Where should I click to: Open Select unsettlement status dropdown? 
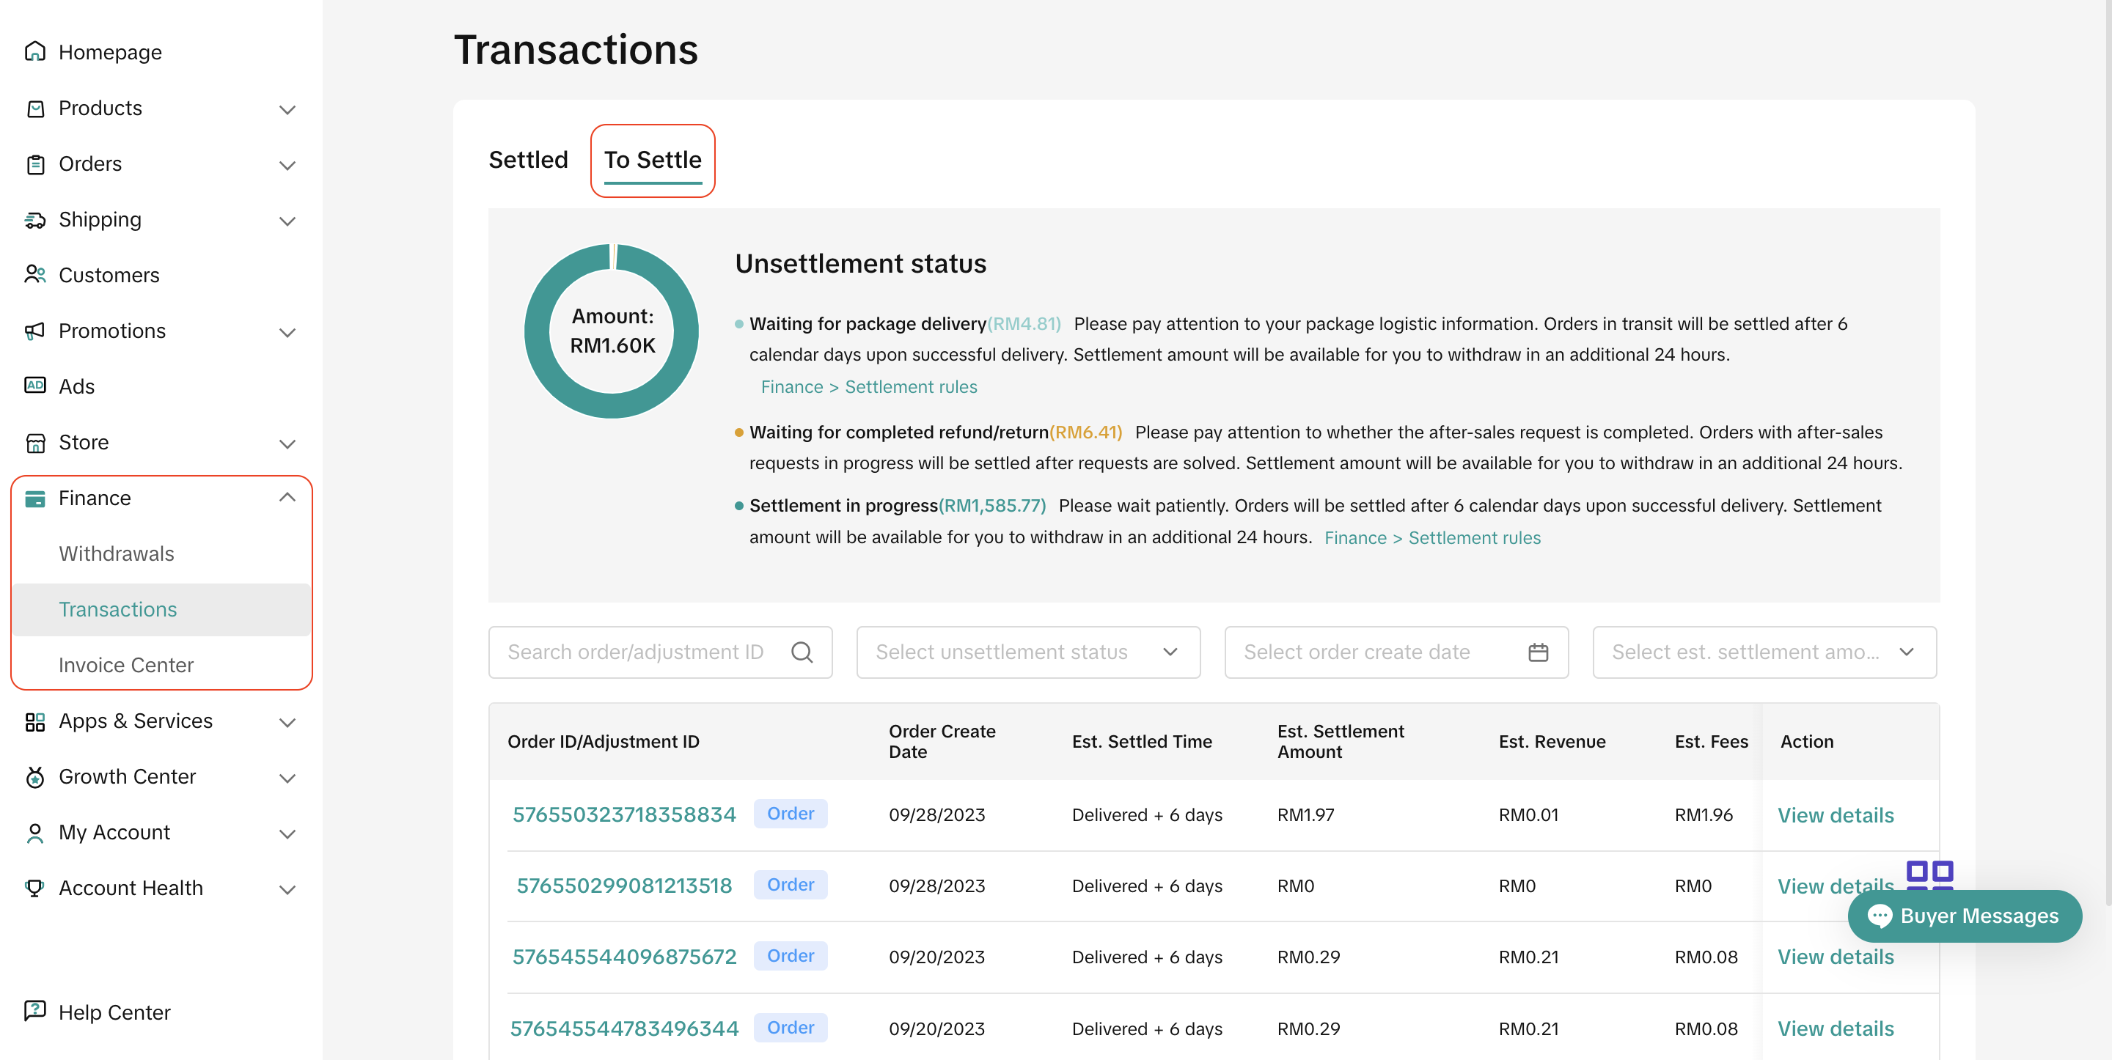(x=1027, y=652)
